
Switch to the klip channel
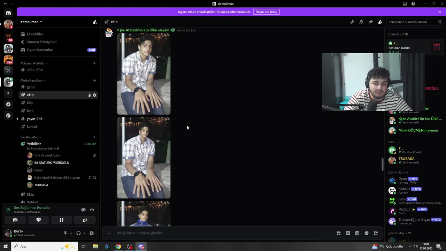tap(58, 103)
